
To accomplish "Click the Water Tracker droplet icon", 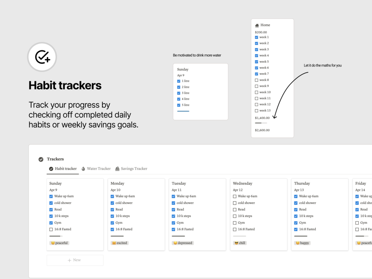I will (x=83, y=169).
